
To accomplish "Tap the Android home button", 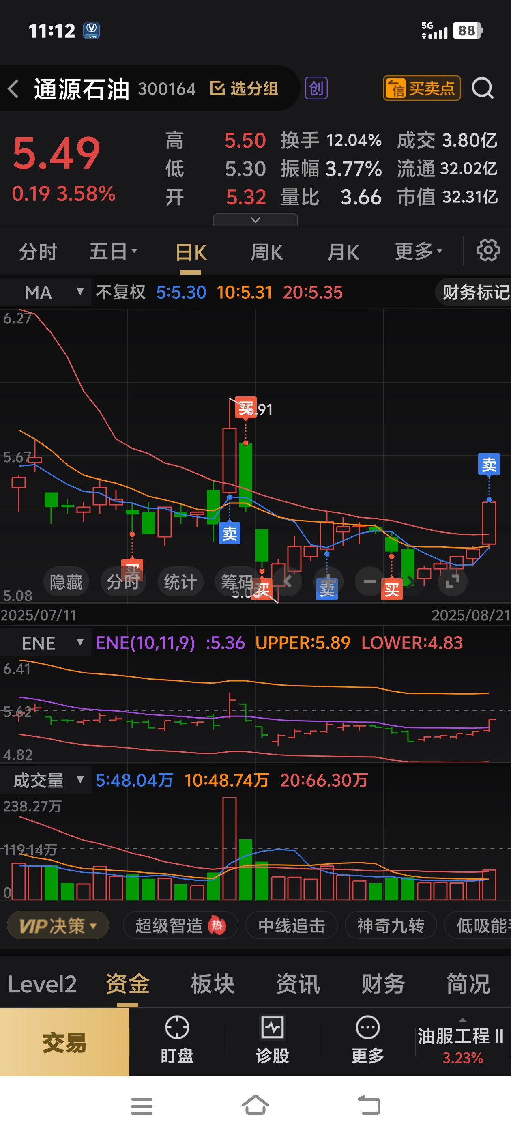I will tap(255, 1105).
